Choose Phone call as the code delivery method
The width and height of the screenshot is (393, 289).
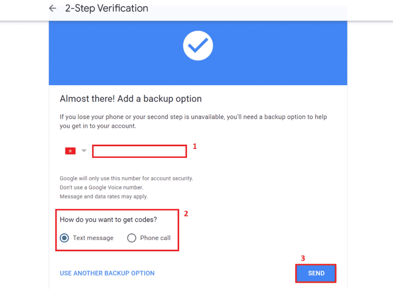pyautogui.click(x=132, y=238)
